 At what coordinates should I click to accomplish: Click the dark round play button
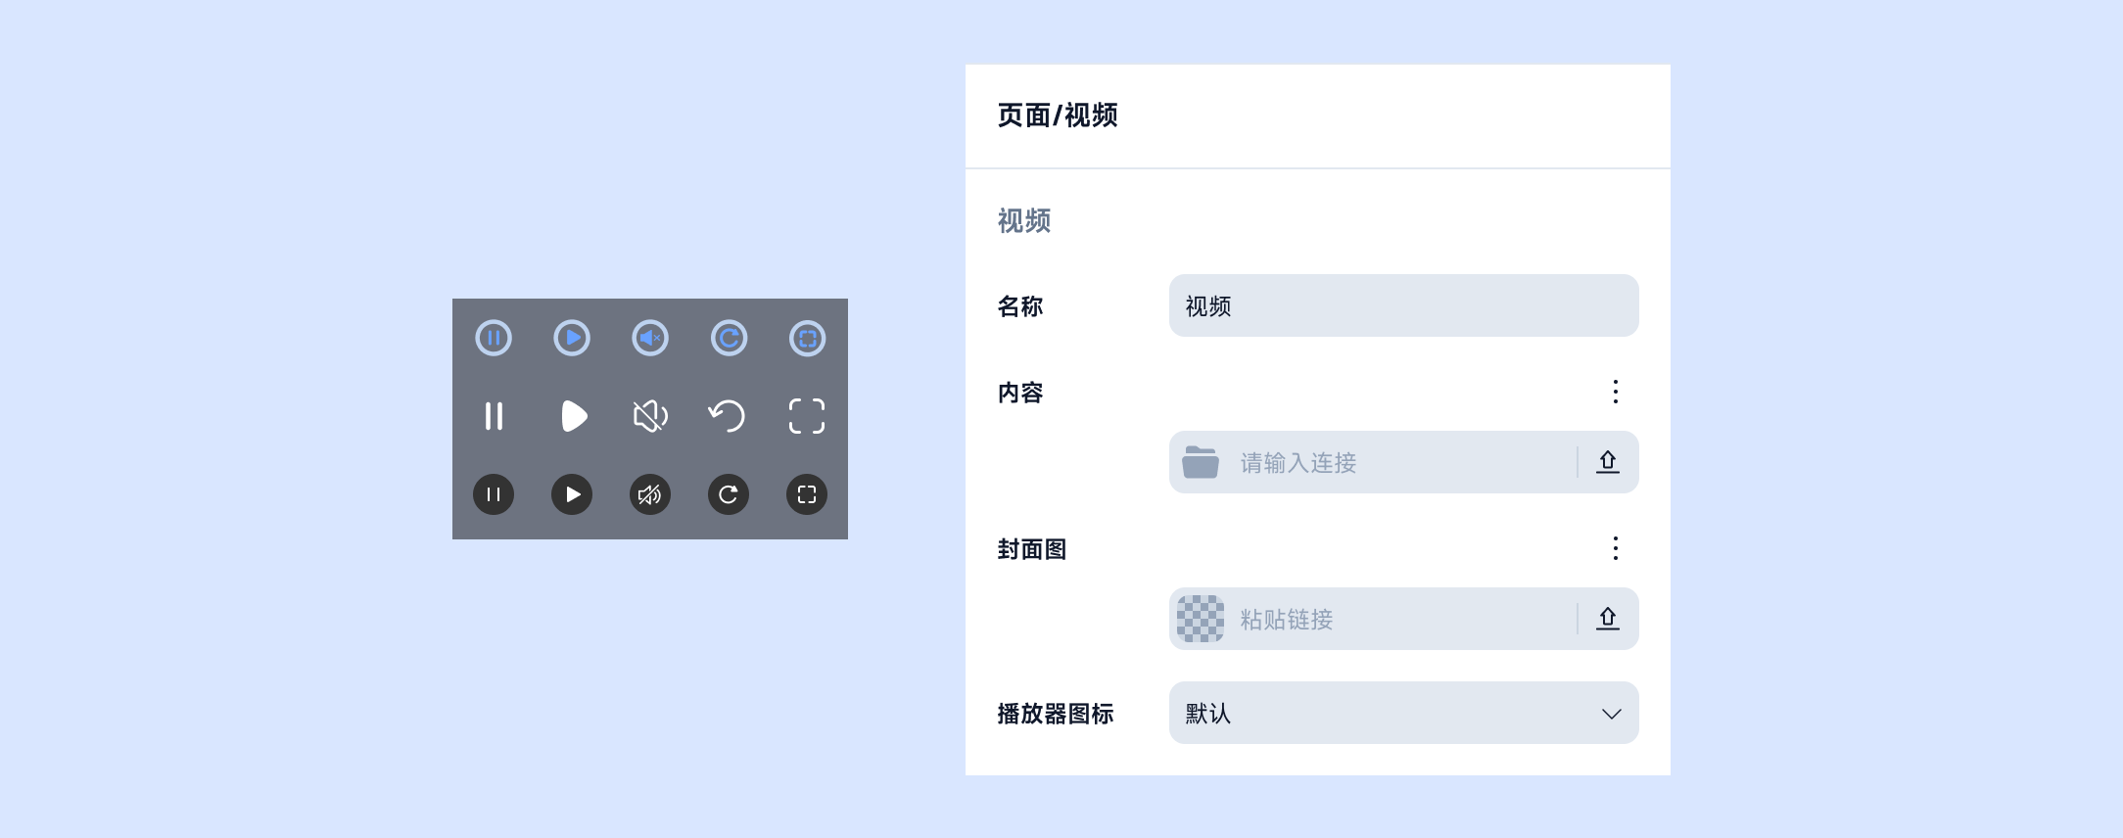572,494
